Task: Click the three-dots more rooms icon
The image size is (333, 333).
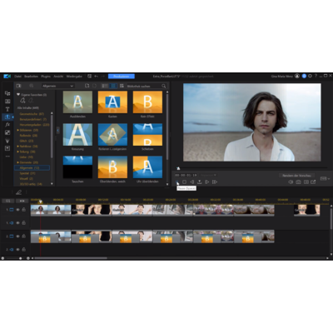Action: [7, 157]
